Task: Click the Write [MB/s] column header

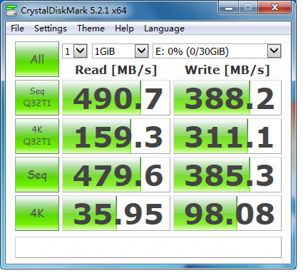Action: [227, 70]
